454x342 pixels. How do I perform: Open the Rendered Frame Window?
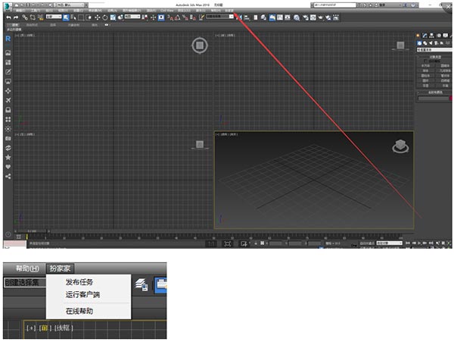click(x=313, y=17)
